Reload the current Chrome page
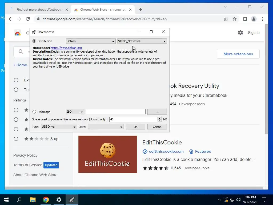This screenshot has height=205, width=273. click(x=28, y=19)
